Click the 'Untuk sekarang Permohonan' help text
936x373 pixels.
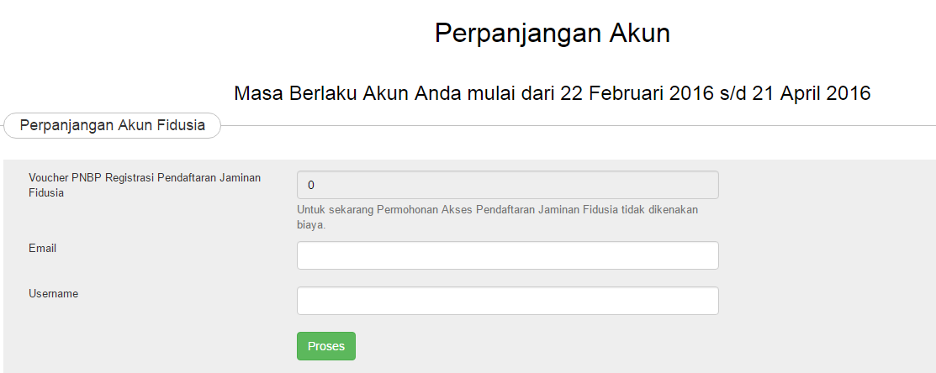[x=497, y=218]
